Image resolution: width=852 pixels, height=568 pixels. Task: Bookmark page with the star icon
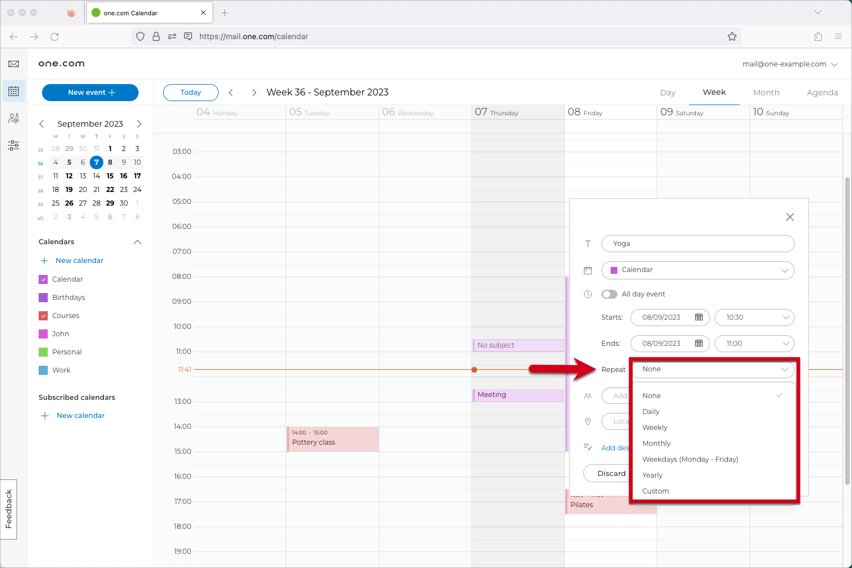pos(732,36)
